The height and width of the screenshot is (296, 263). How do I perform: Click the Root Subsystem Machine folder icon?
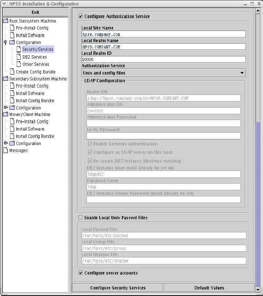pyautogui.click(x=6, y=21)
